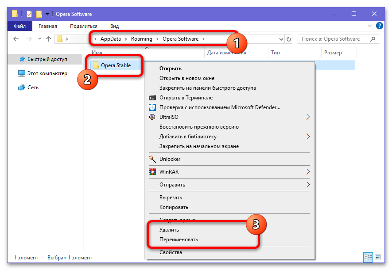Open the Help question mark icon
The width and height of the screenshot is (392, 270).
[379, 26]
